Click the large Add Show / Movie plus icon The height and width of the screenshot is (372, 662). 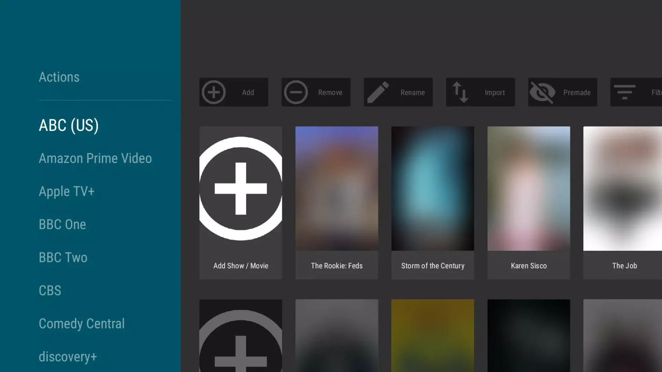point(241,189)
